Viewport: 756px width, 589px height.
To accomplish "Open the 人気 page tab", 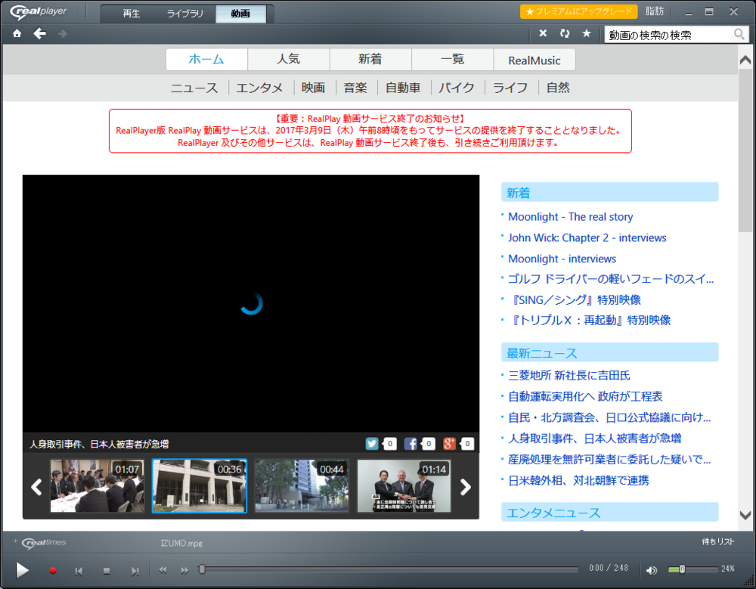I will point(288,59).
